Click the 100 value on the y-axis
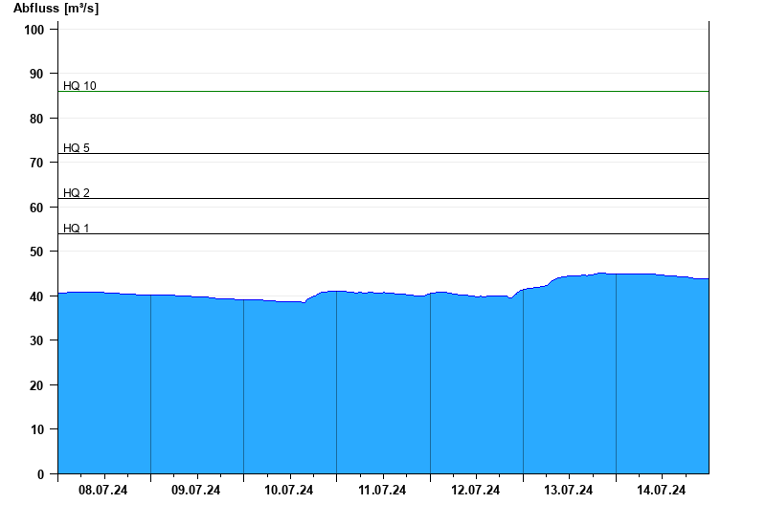 (x=34, y=30)
